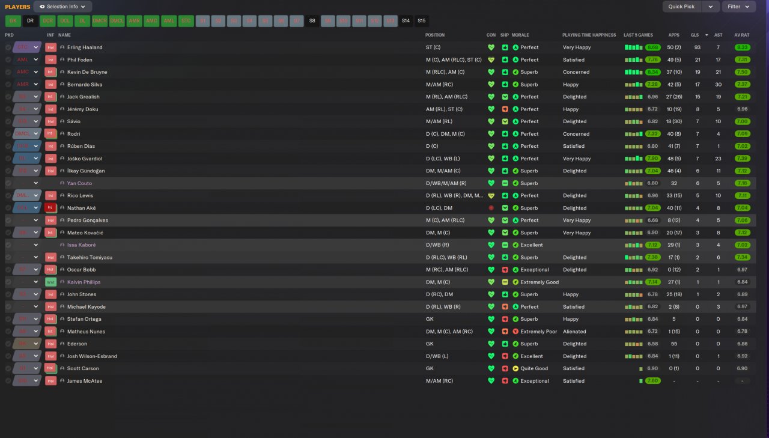Open Jack Grealish's player profile link
Screen dimensions: 769x438
84,97
